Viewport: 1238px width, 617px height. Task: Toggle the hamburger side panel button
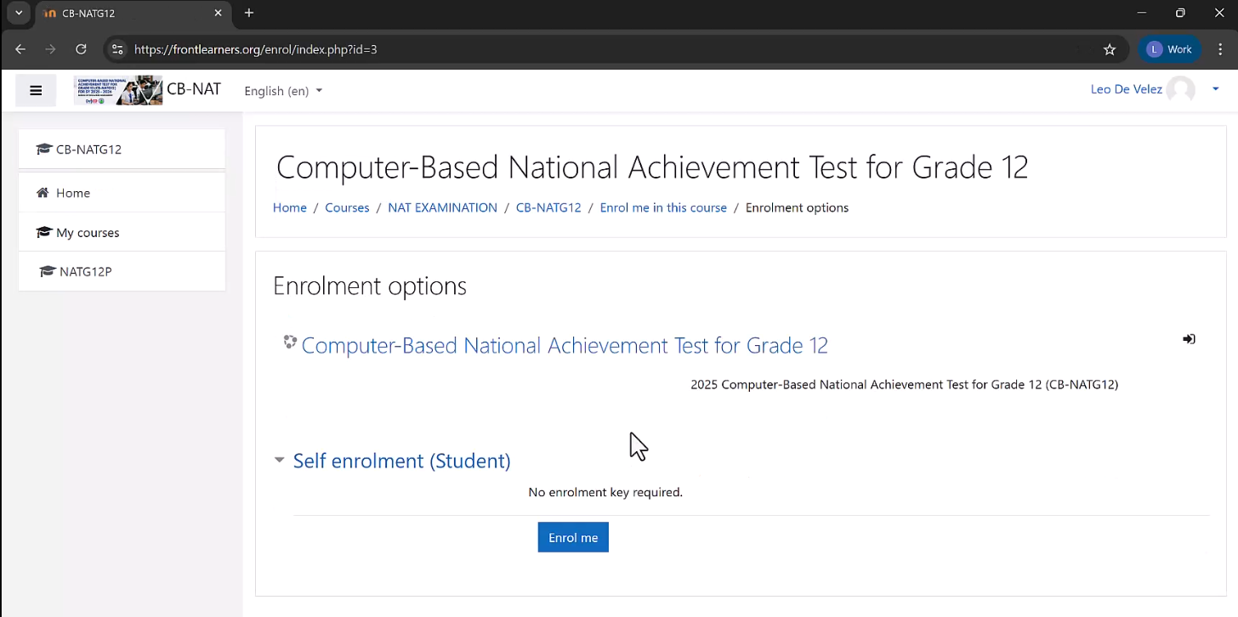click(x=36, y=91)
